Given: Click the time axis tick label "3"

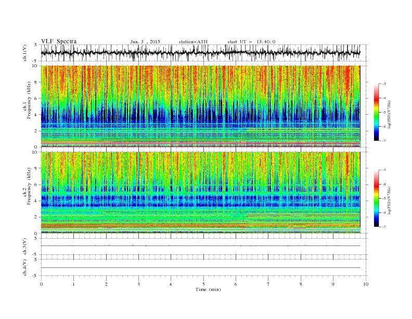Looking at the screenshot, I should [138, 284].
